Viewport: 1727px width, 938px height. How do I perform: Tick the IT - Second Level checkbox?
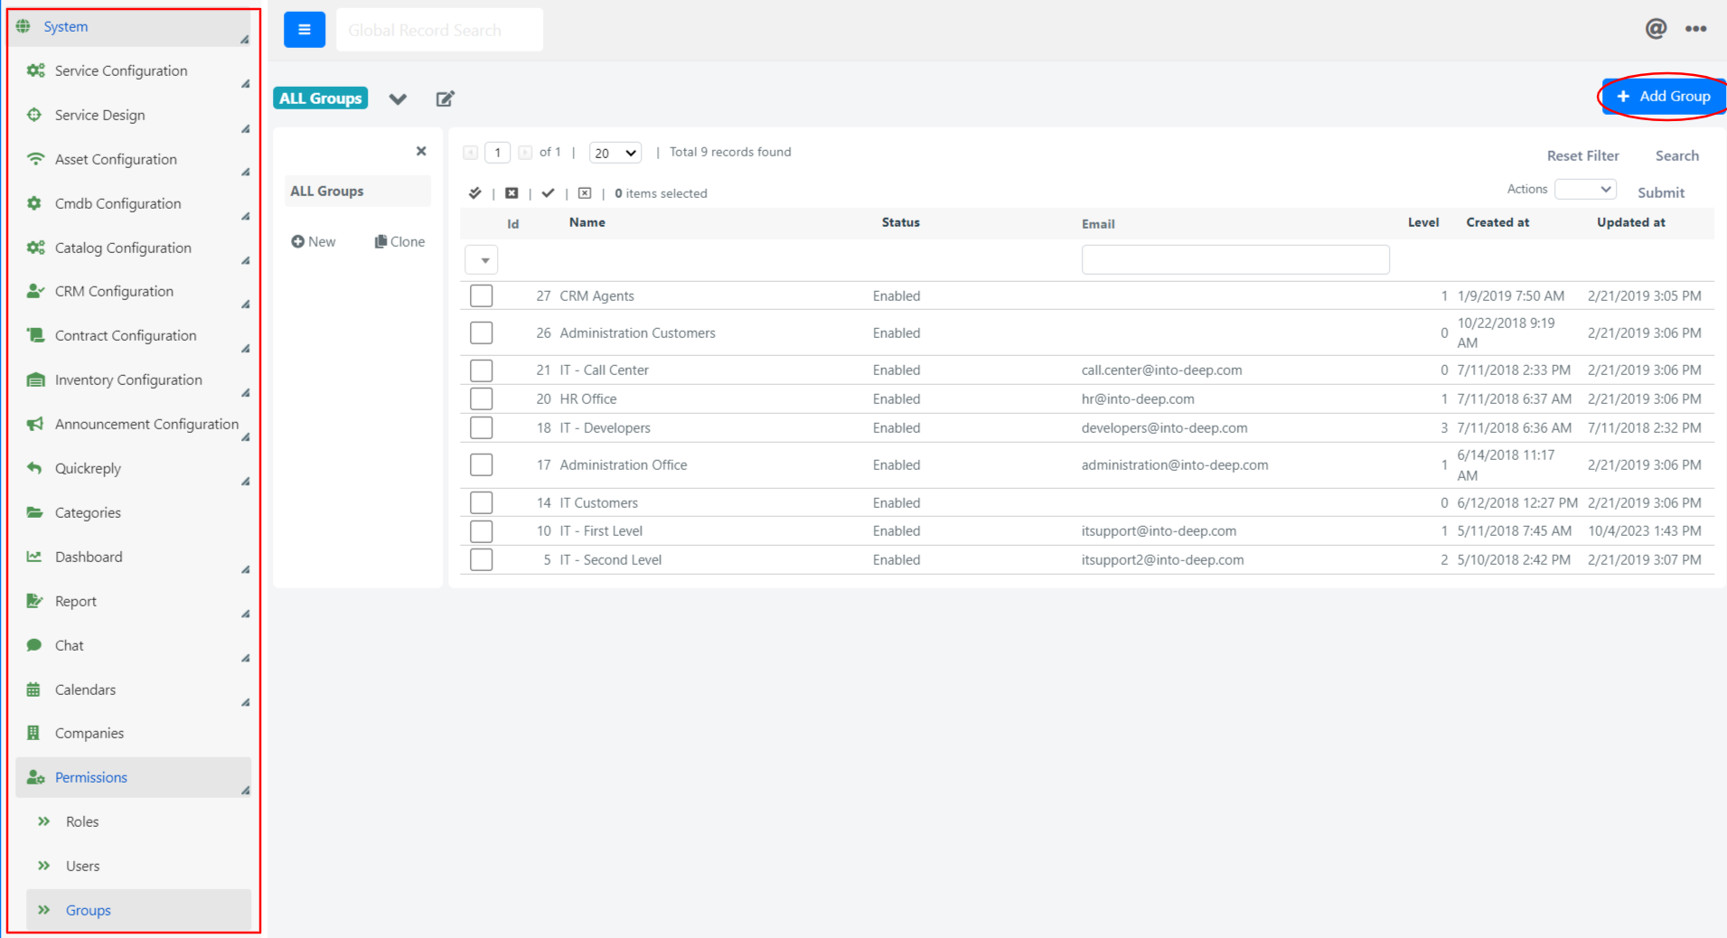click(x=482, y=559)
